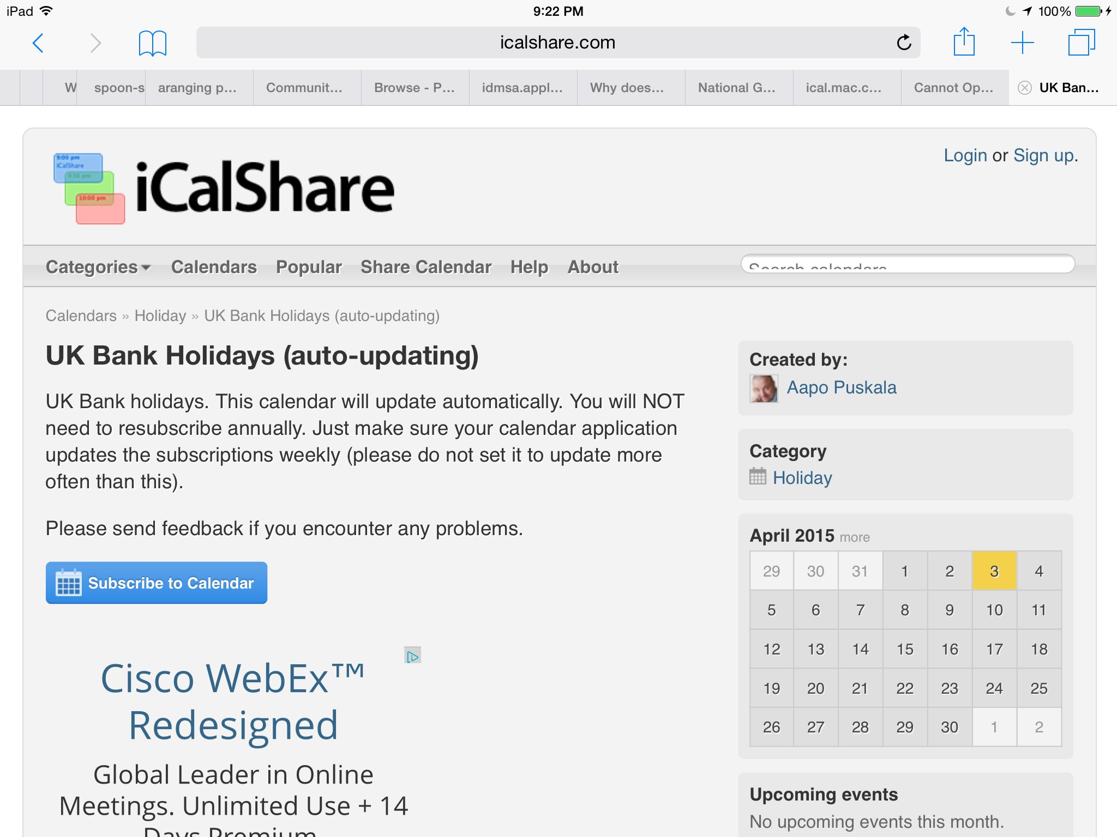This screenshot has height=837, width=1117.
Task: Close the UK Ban... tab
Action: click(1025, 88)
